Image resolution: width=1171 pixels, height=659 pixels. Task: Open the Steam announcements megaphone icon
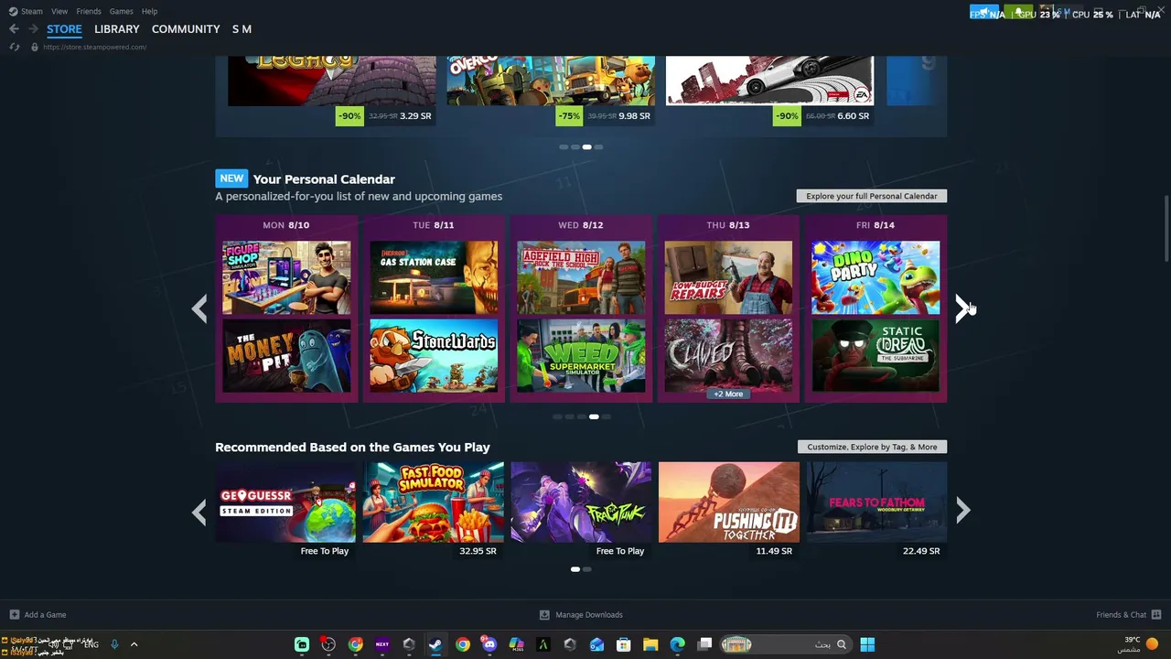[x=983, y=13]
